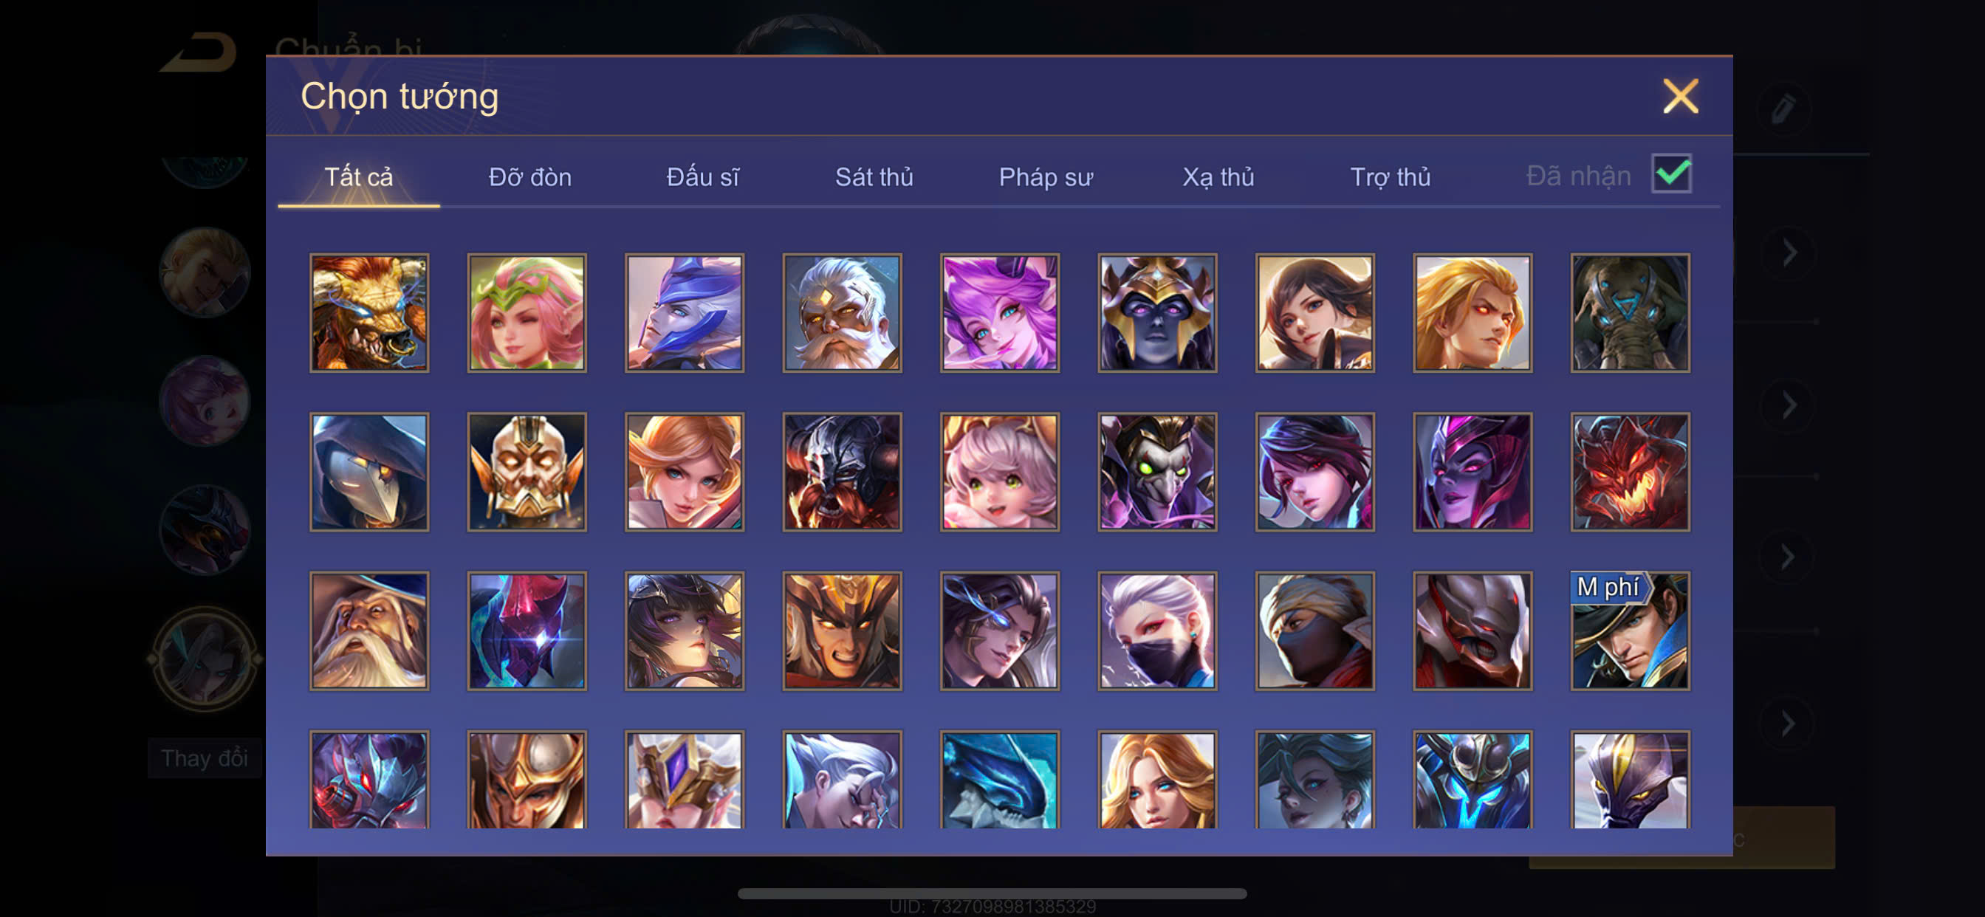Filter heroes by Xạ thủ
This screenshot has width=1985, height=917.
pyautogui.click(x=1218, y=177)
